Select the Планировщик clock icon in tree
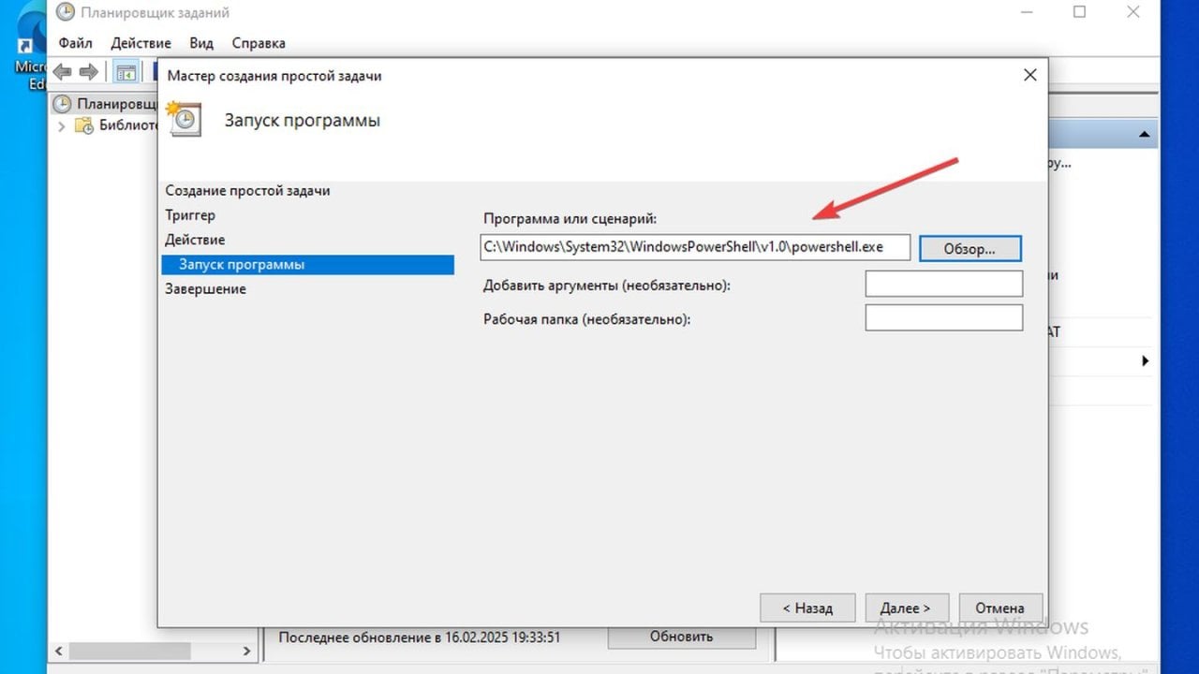 tap(62, 103)
